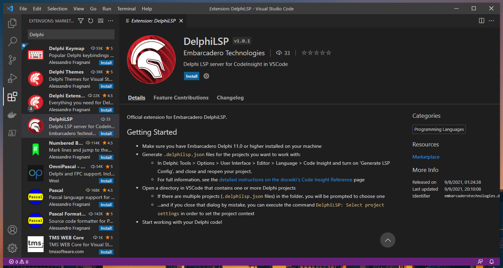The height and width of the screenshot is (268, 503).
Task: Install the Pascal Formatter extension
Action: coord(106,228)
